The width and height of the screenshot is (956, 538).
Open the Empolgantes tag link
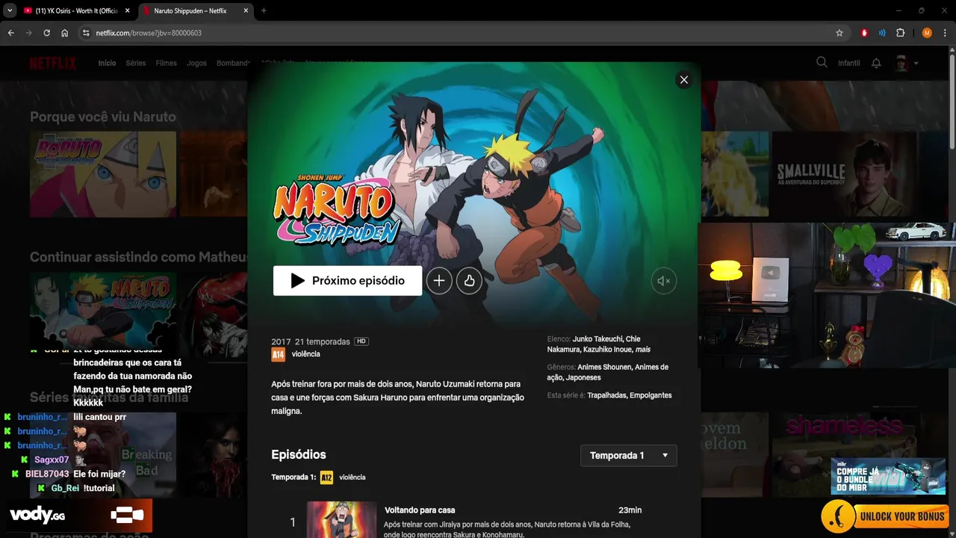(x=651, y=395)
